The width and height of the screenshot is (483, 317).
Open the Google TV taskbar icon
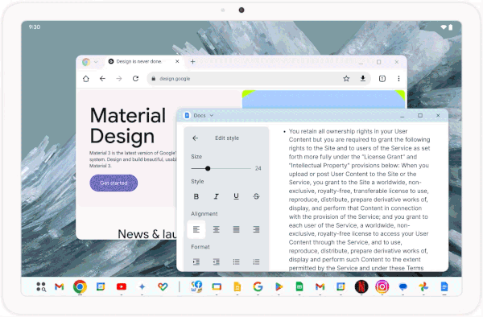[217, 287]
